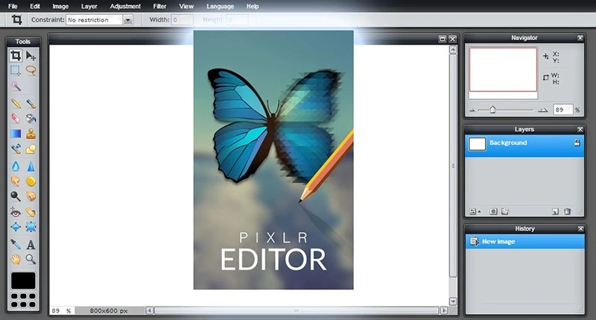Click the Navigator zoom percentage field
Screen dimensions: 596x320
(562, 109)
